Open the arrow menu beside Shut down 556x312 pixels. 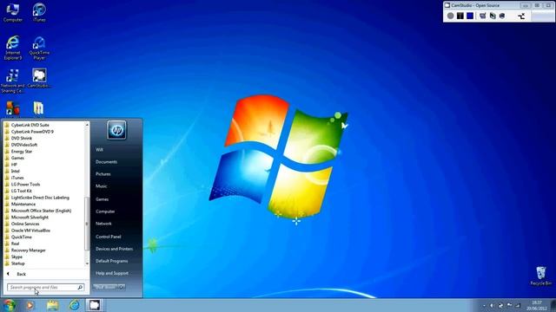pos(122,287)
